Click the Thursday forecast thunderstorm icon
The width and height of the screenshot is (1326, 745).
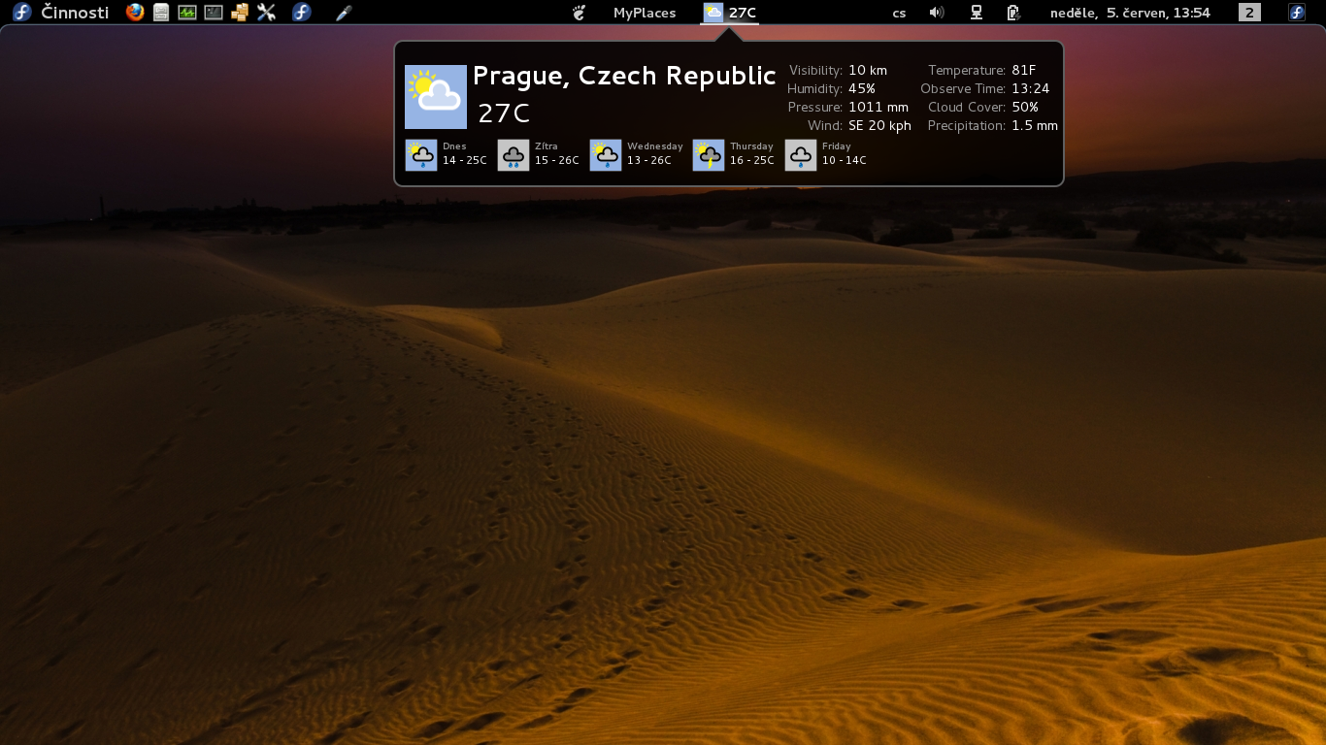pos(709,155)
